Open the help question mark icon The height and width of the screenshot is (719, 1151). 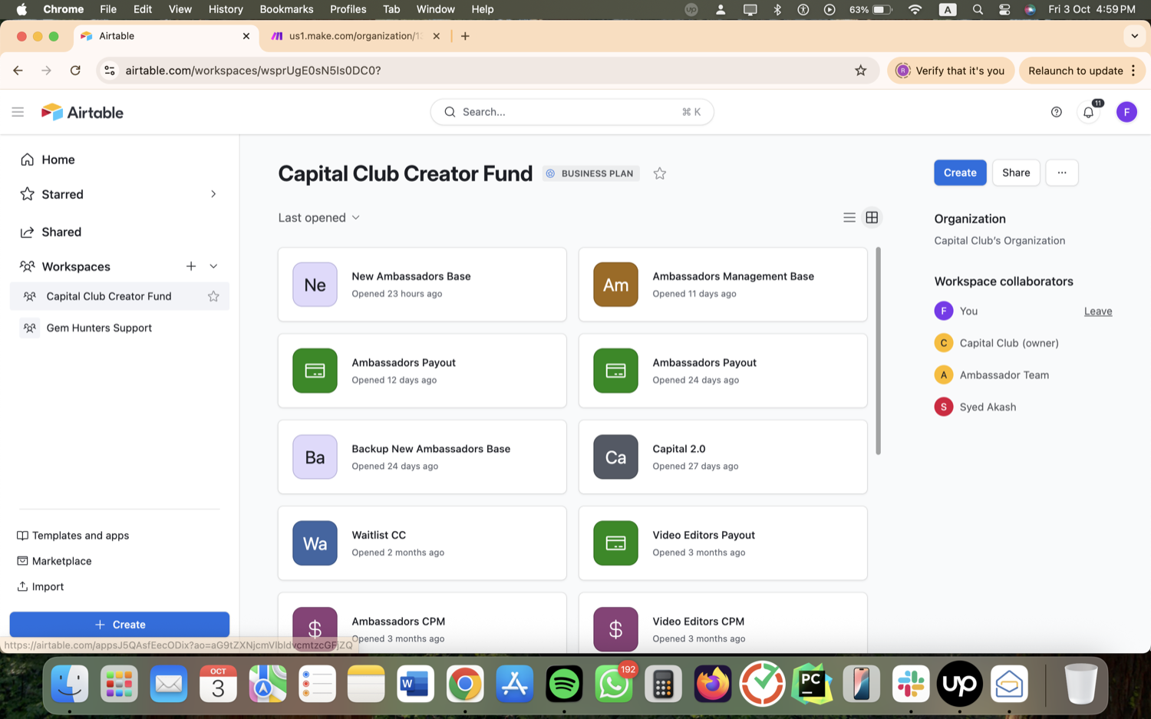click(1057, 112)
